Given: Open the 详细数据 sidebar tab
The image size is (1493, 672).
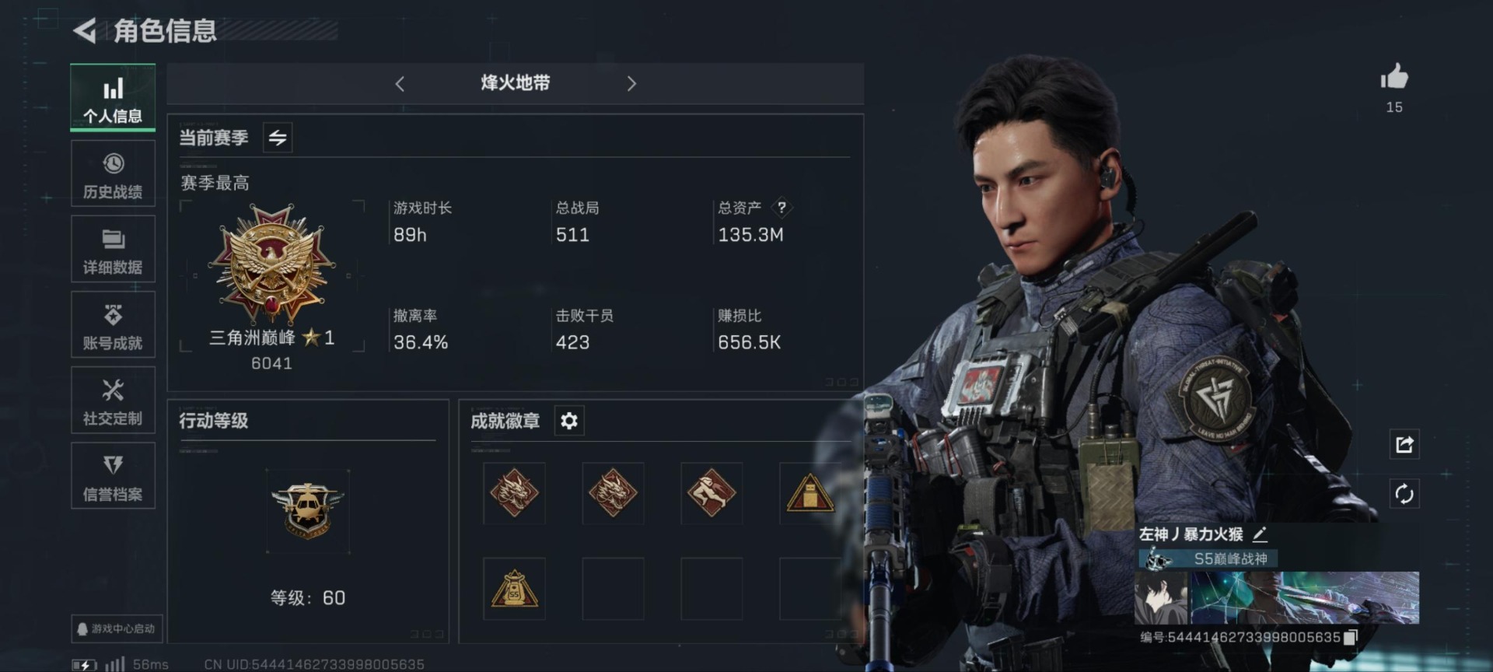Looking at the screenshot, I should coord(113,250).
